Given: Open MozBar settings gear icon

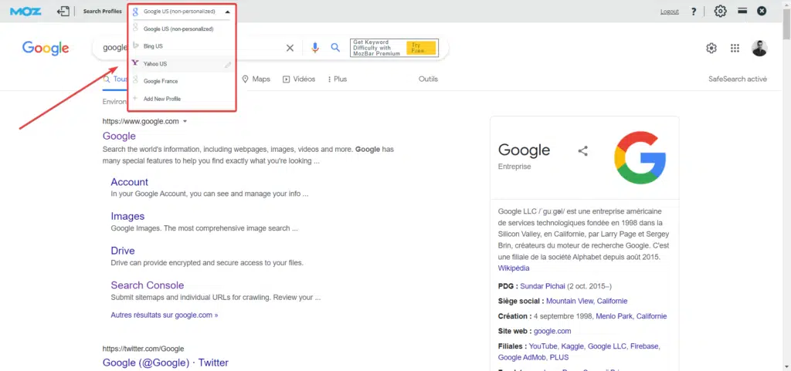Looking at the screenshot, I should coord(721,11).
